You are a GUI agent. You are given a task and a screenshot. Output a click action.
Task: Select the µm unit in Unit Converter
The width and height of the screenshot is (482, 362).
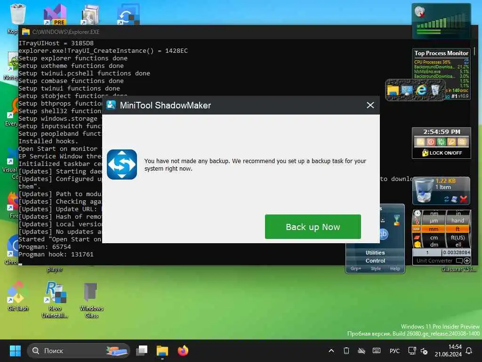pyautogui.click(x=434, y=221)
